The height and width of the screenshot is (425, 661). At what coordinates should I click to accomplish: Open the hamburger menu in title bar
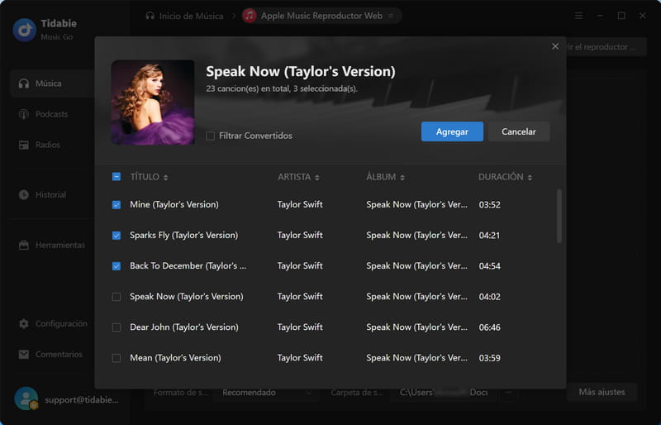pos(579,16)
